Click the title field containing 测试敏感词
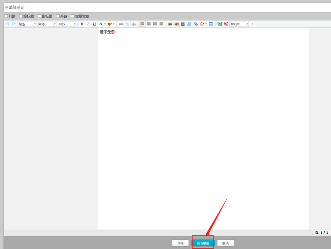Image resolution: width=331 pixels, height=249 pixels. point(166,7)
